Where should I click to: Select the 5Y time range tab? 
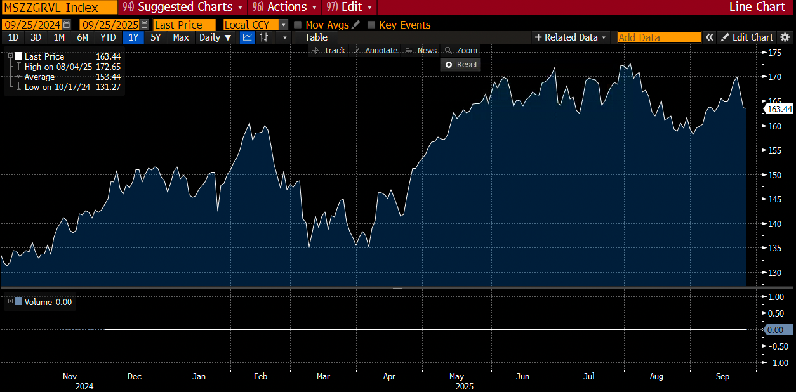click(156, 37)
